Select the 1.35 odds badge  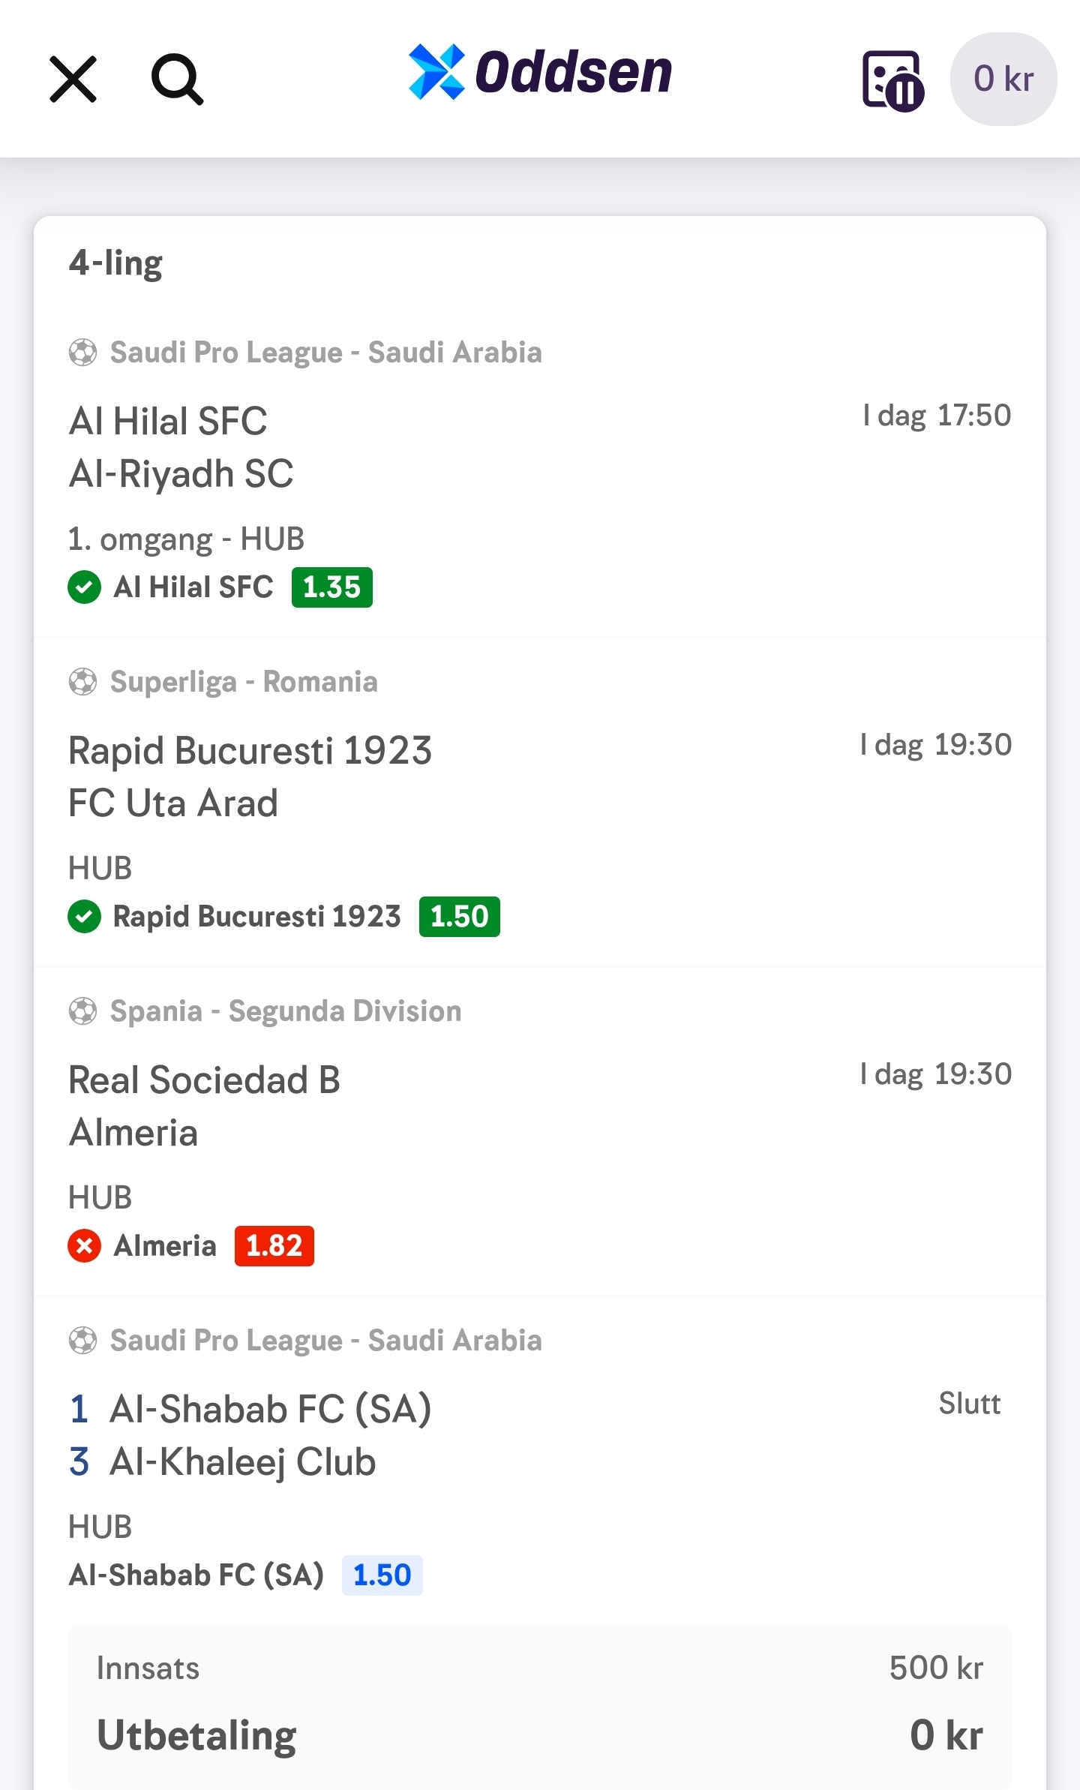click(332, 587)
